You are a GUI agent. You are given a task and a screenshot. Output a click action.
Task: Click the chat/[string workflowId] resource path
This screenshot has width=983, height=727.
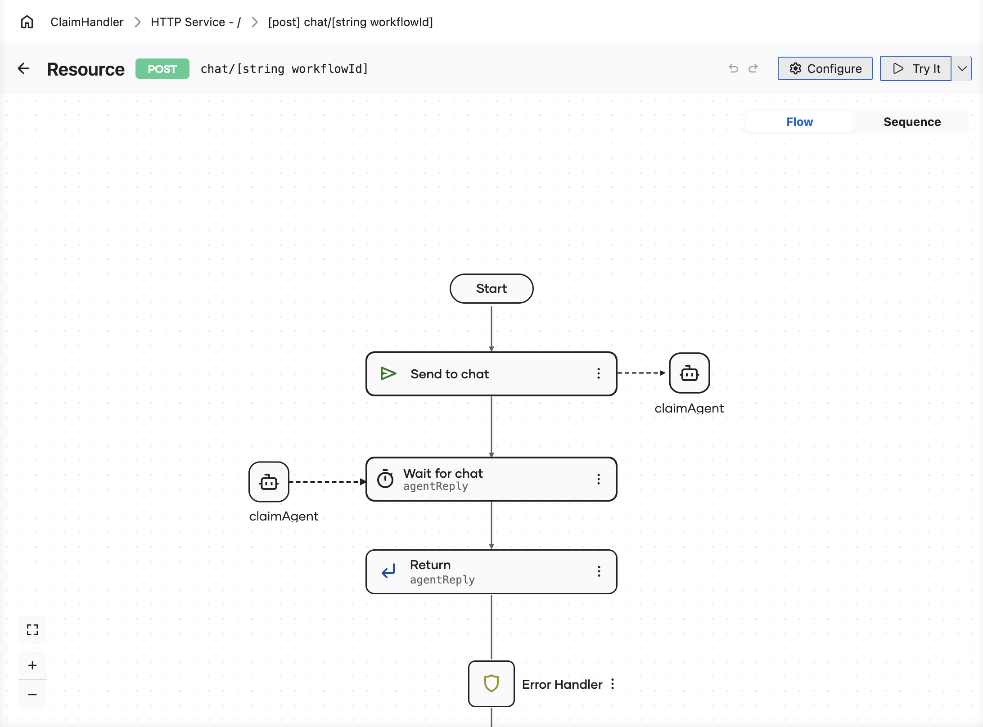click(x=284, y=69)
